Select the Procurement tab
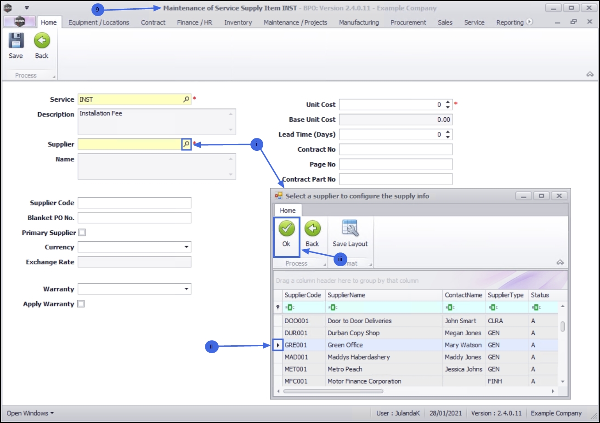600x423 pixels. (x=408, y=22)
